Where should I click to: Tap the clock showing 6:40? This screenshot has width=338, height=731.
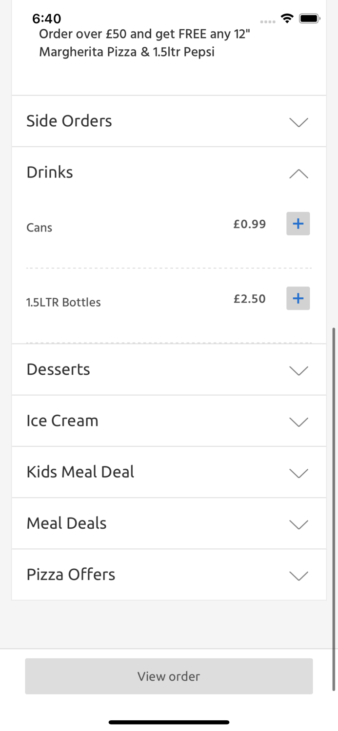click(x=46, y=19)
